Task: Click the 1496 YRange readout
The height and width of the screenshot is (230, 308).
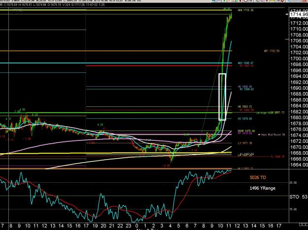Action: [x=263, y=188]
